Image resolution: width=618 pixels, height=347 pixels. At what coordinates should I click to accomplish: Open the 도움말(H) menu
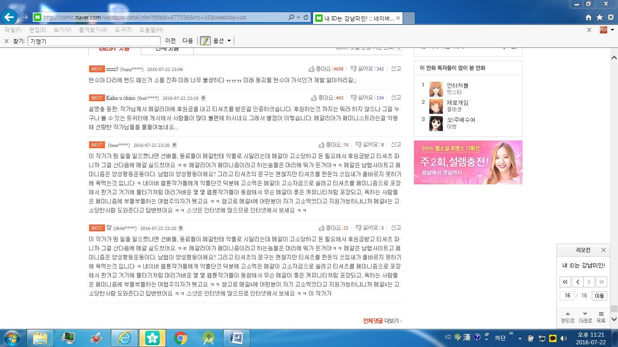(x=151, y=30)
